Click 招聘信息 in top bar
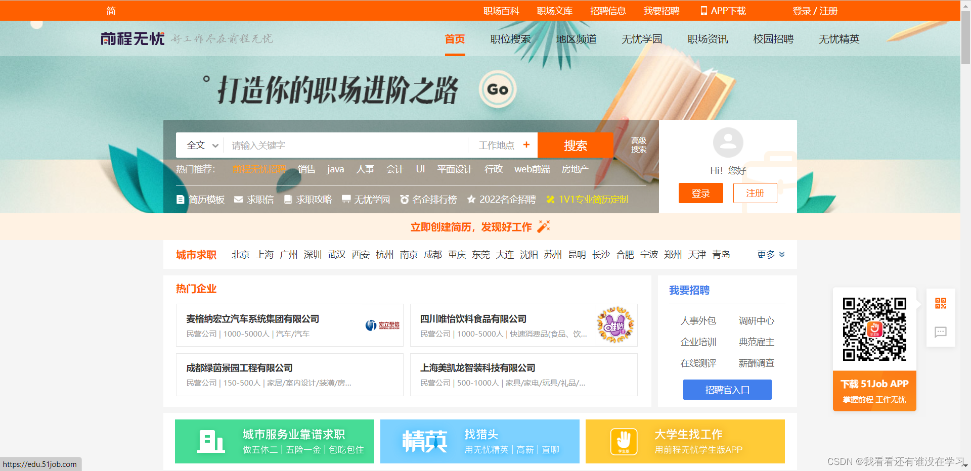Screen dimensions: 971x471 coord(608,11)
